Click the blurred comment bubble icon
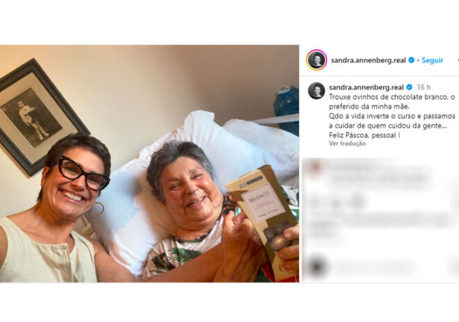 tap(335, 203)
